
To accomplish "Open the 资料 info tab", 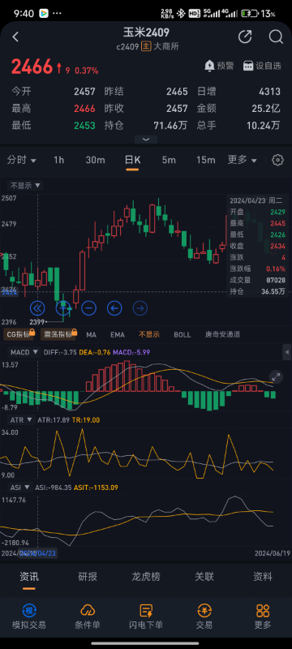I will (x=263, y=576).
